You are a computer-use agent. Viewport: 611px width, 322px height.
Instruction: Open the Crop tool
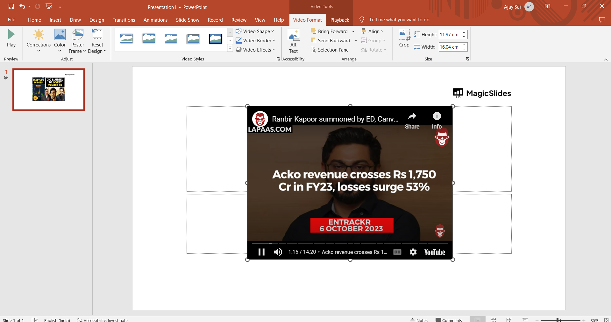click(x=404, y=38)
